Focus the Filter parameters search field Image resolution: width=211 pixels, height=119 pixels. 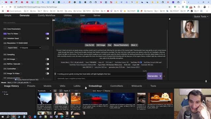click(26, 23)
